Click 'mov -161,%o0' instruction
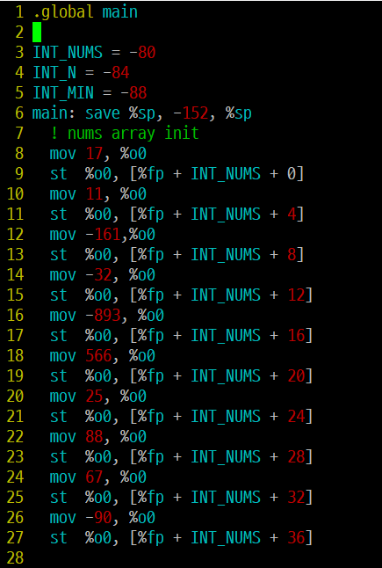The height and width of the screenshot is (568, 382). pos(103,235)
